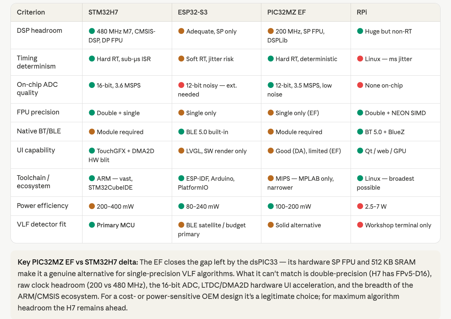Screen dimensions: 451x319
Task: Click the orange dot beside 'Solid alternative'
Action: pos(270,225)
